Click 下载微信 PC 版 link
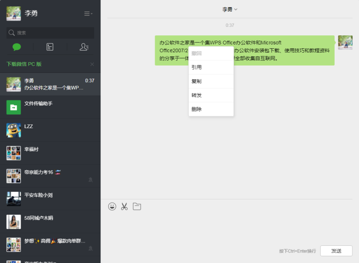Viewport: 359px width, 263px height. (24, 64)
